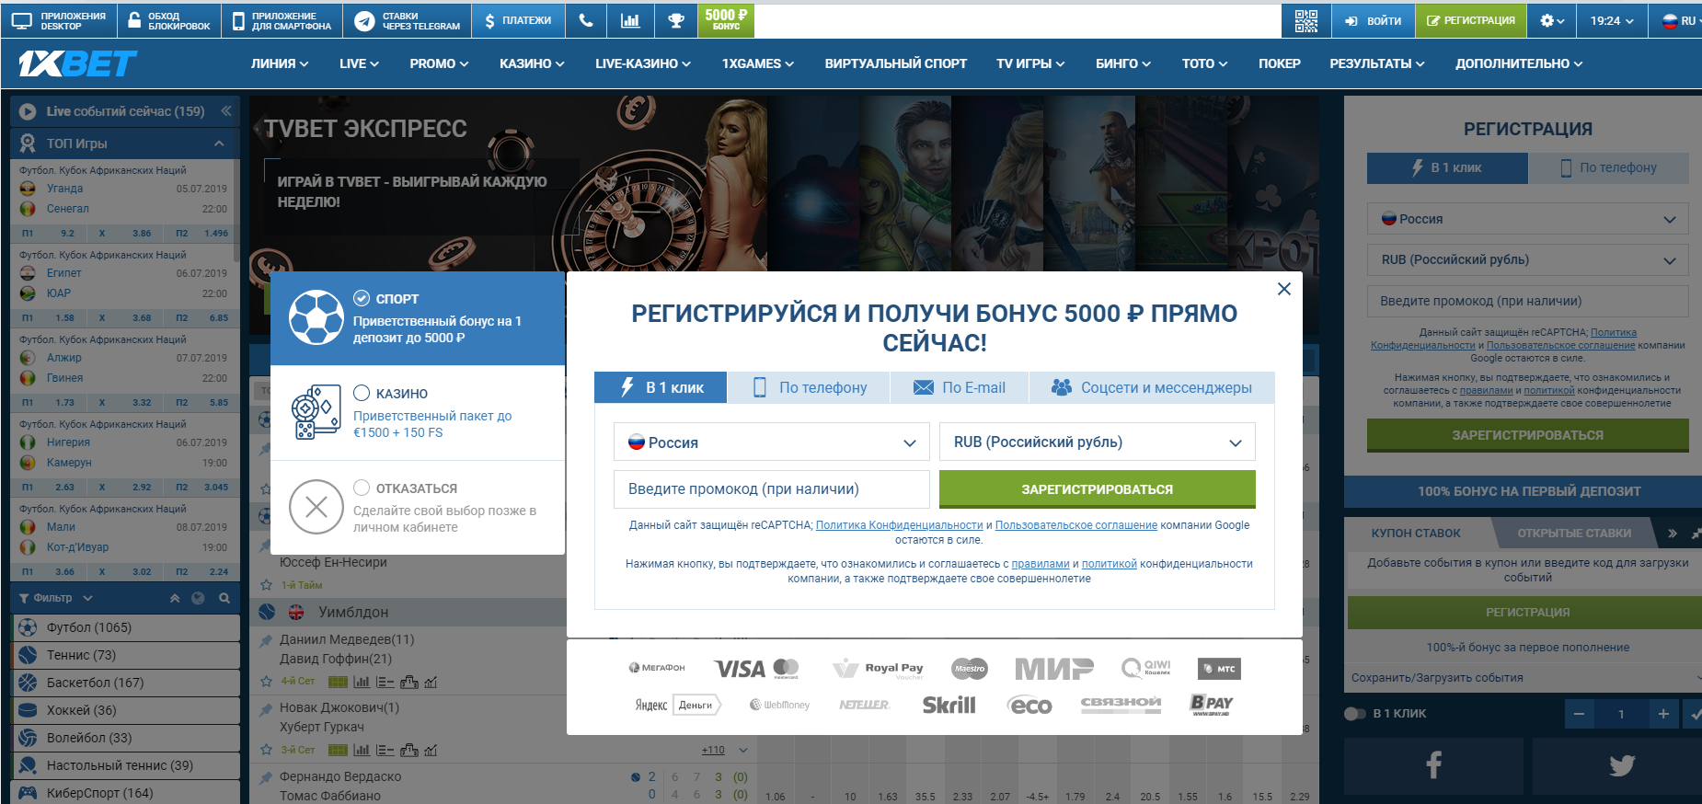The width and height of the screenshot is (1702, 804).
Task: Click the ВОЙТИ login button
Action: pyautogui.click(x=1374, y=20)
